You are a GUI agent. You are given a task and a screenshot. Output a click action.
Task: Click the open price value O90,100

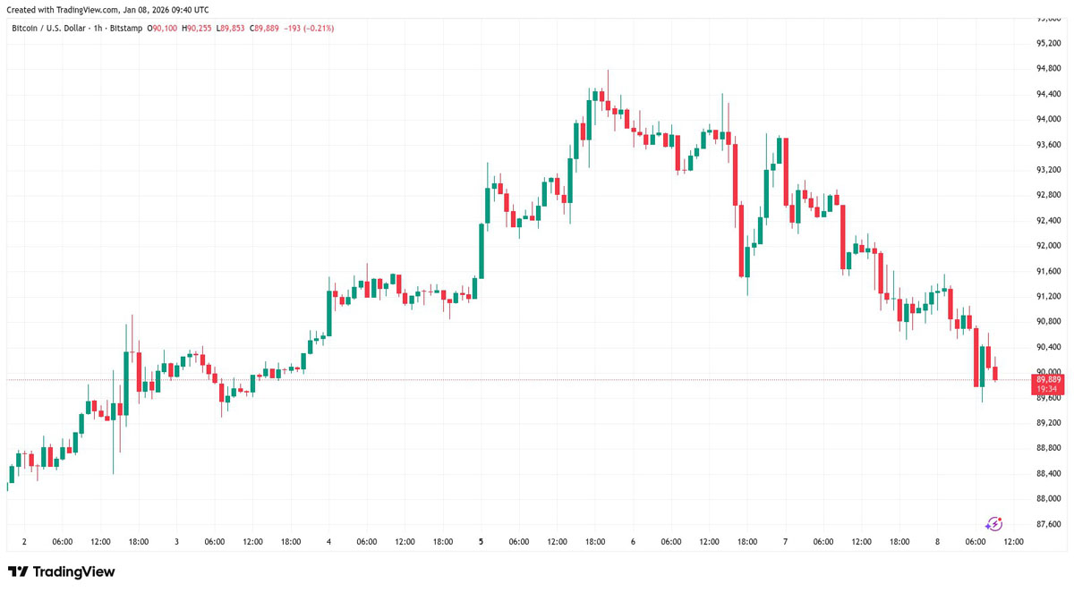[x=162, y=29]
